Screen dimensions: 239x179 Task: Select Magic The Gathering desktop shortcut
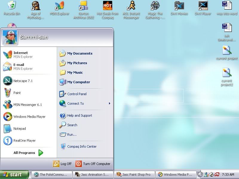[155, 10]
